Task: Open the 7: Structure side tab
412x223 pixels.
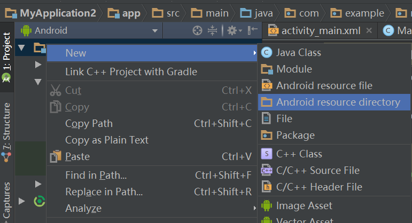Action: pyautogui.click(x=6, y=128)
